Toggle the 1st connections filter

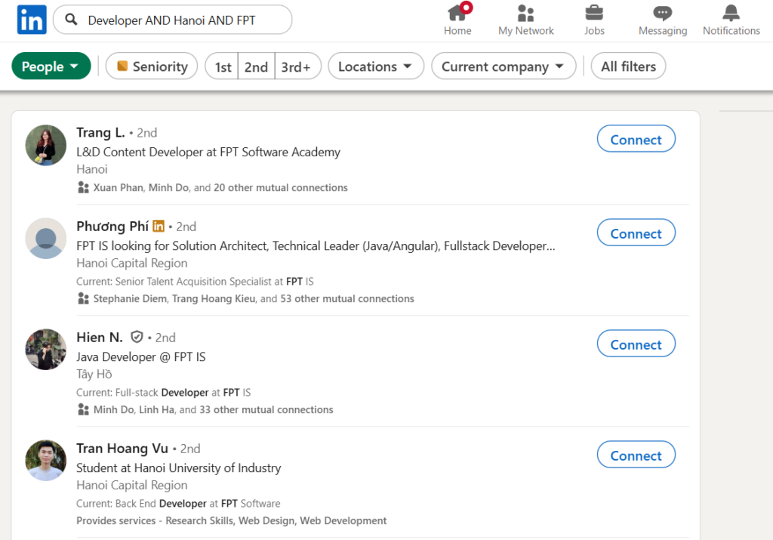click(x=223, y=66)
